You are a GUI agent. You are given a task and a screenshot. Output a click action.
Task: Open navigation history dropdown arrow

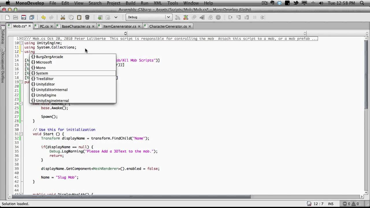pos(116,17)
